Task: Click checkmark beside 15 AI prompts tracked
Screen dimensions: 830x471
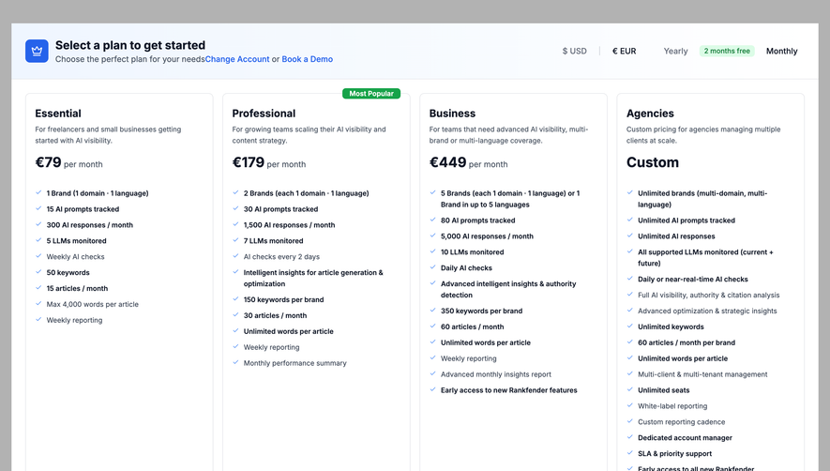Action: (x=38, y=208)
